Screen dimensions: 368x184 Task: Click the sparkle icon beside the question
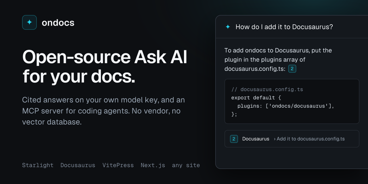point(228,27)
